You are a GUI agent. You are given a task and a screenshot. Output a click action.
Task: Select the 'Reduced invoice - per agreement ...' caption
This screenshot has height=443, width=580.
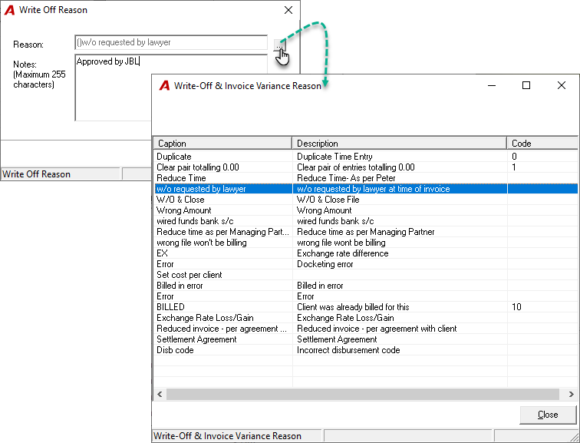pyautogui.click(x=221, y=329)
